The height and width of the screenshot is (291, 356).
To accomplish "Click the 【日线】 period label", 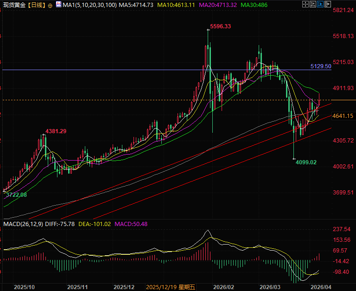I will [x=36, y=5].
